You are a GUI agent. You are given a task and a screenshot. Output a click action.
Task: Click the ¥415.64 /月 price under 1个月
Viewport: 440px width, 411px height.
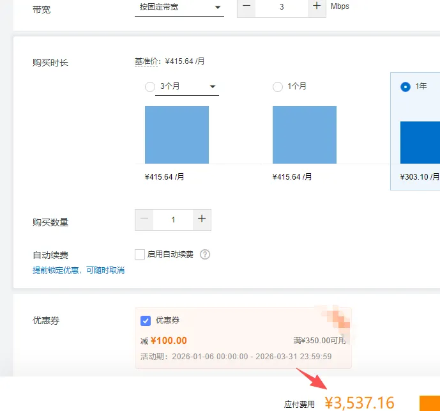[292, 176]
